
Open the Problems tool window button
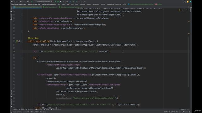click(30, 110)
